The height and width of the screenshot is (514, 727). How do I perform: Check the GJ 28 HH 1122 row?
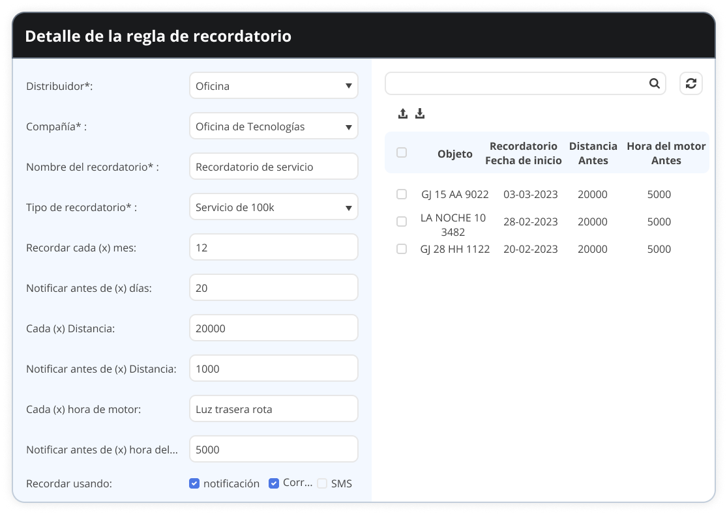402,249
